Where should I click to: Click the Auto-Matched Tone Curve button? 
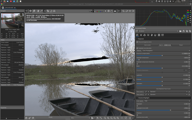163,89
